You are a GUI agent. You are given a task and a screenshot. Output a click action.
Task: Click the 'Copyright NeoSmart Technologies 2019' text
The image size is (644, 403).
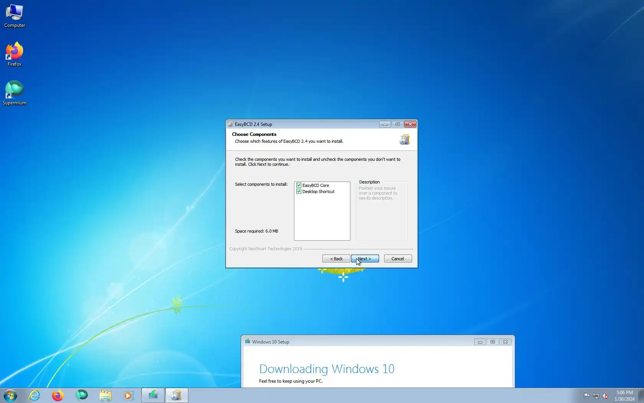266,249
